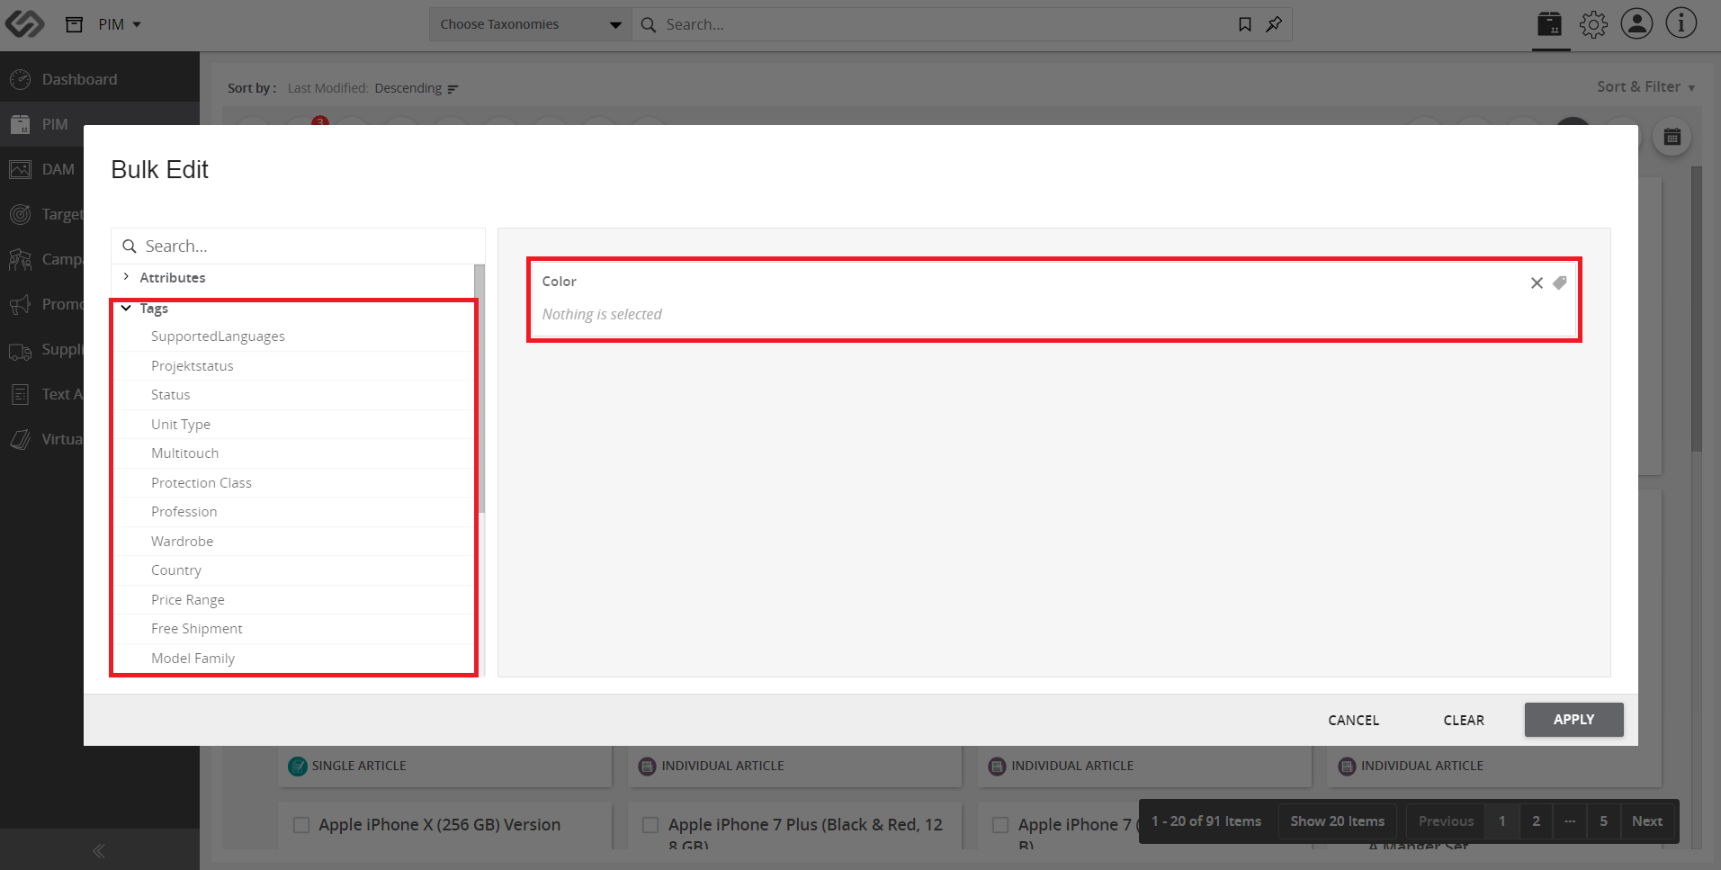The height and width of the screenshot is (870, 1721).
Task: Toggle the Descending sort order
Action: pos(417,88)
